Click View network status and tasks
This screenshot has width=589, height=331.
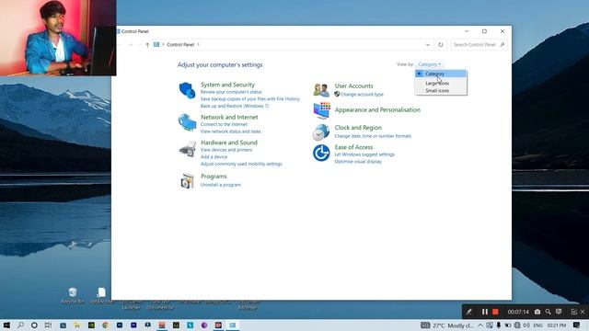point(230,131)
